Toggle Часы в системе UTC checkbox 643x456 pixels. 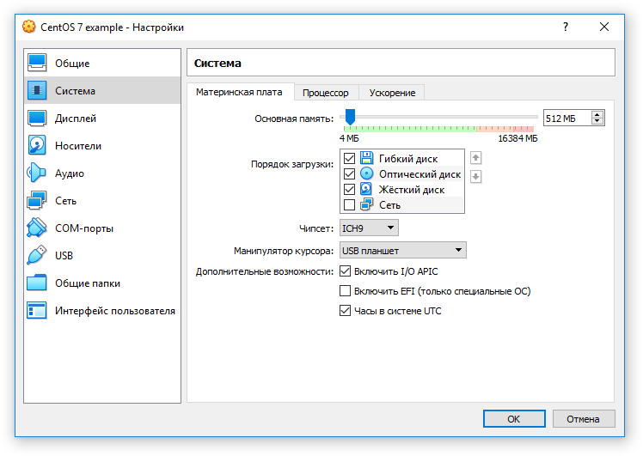346,311
